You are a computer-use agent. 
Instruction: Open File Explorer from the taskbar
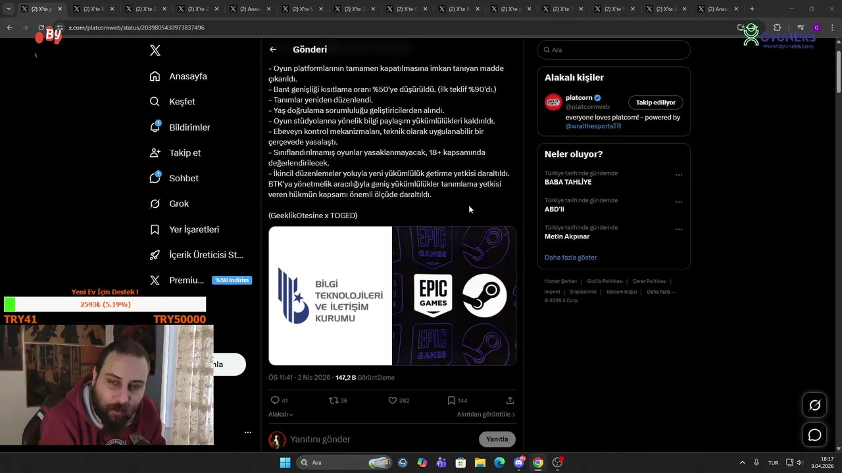click(480, 462)
